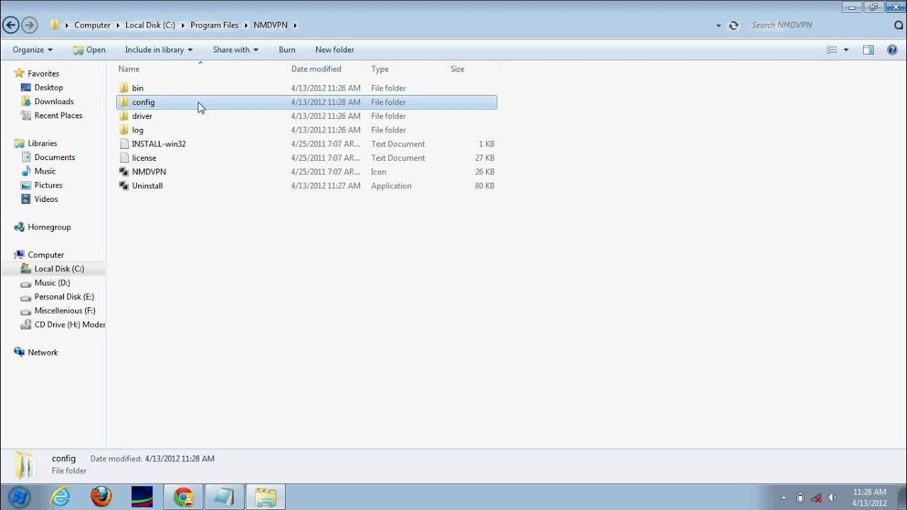Select the license text document icon

[x=124, y=157]
